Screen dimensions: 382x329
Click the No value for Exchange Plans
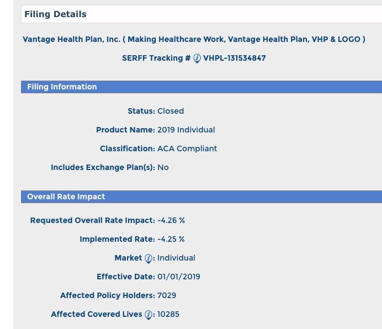pyautogui.click(x=163, y=167)
